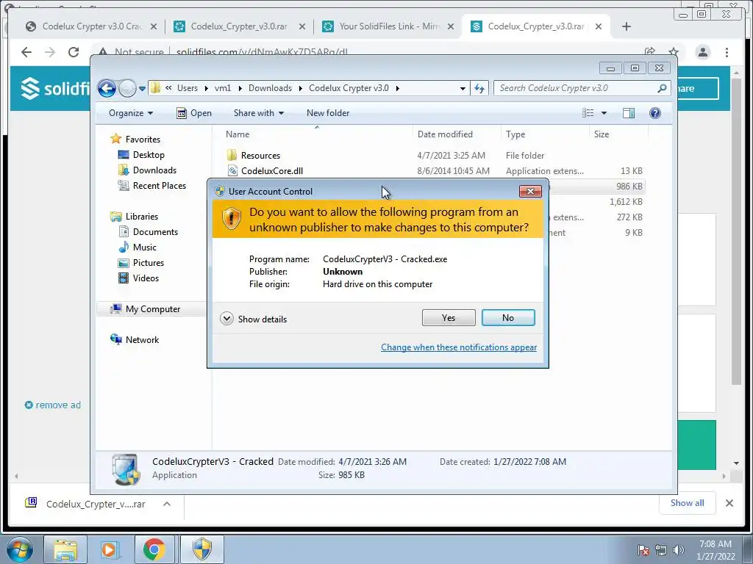Viewport: 753px width, 564px height.
Task: Open the Organize menu
Action: pyautogui.click(x=131, y=113)
